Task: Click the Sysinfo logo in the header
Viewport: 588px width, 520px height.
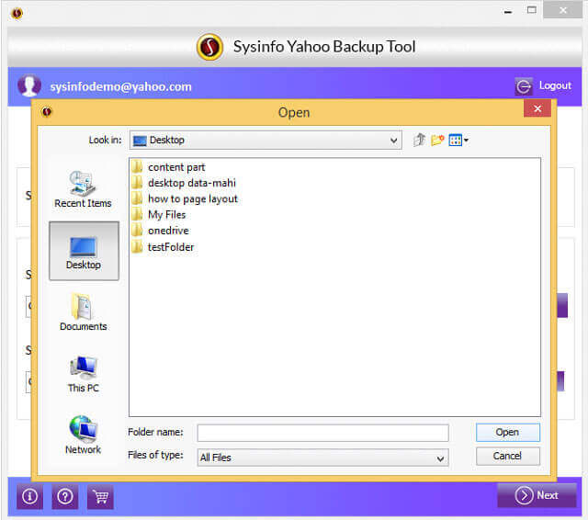Action: (x=210, y=47)
